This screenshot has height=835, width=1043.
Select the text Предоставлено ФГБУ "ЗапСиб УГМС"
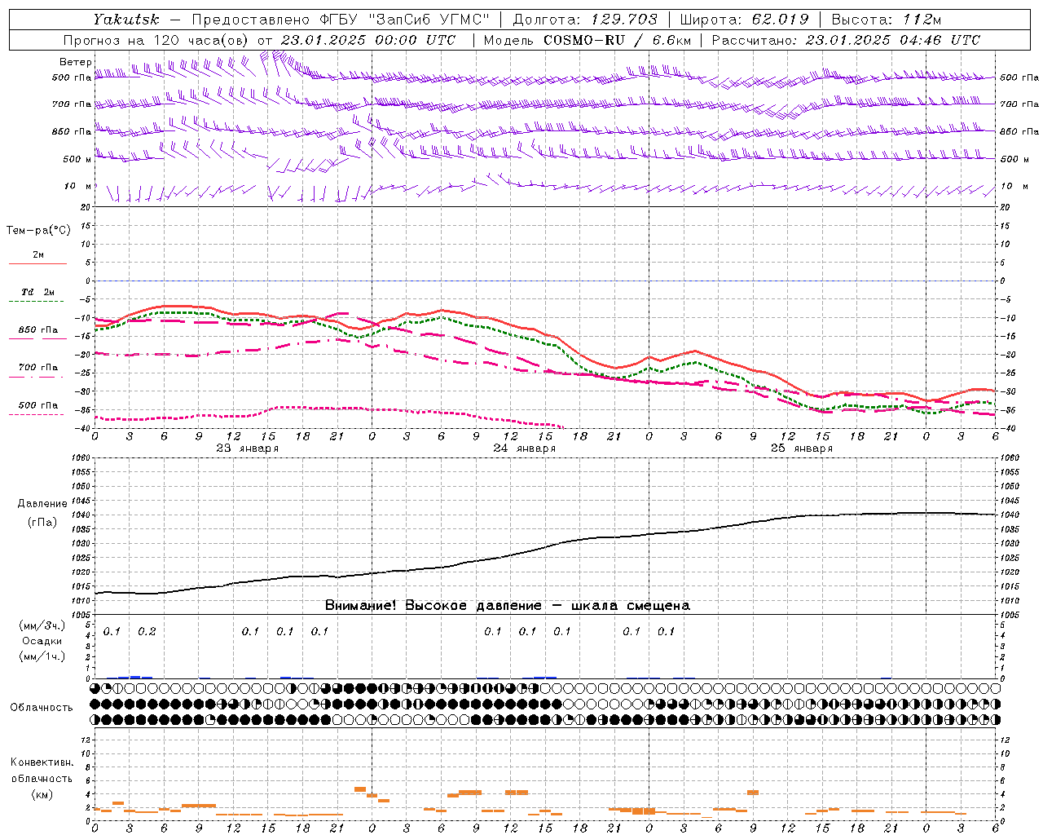341,20
